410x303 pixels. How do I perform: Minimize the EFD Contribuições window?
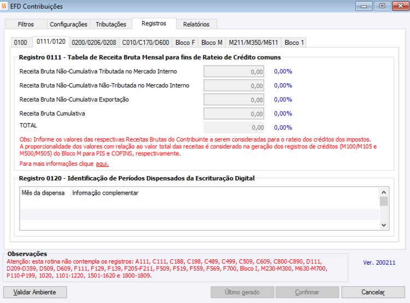coord(364,6)
